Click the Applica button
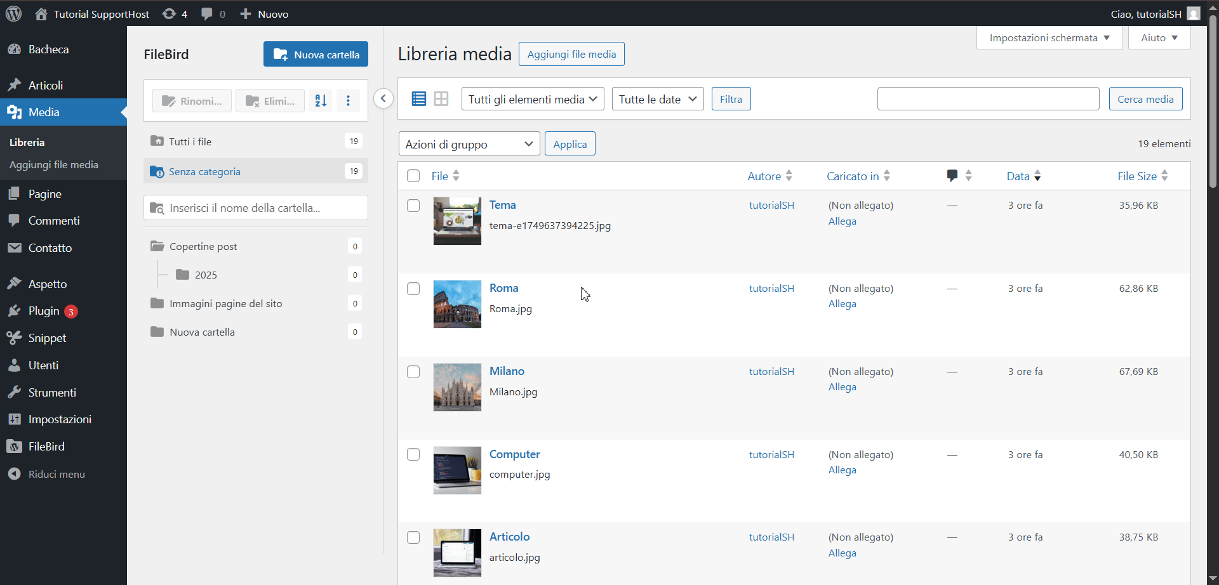Image resolution: width=1219 pixels, height=585 pixels. 570,144
